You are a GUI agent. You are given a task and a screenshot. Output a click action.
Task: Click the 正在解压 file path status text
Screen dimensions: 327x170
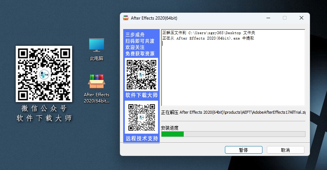click(233, 113)
